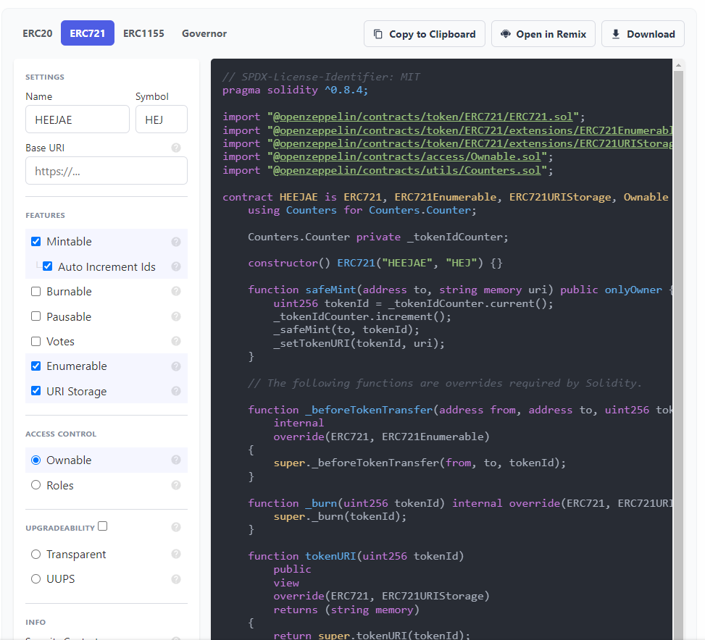The height and width of the screenshot is (640, 705).
Task: Show help for URI Storage
Action: (176, 391)
